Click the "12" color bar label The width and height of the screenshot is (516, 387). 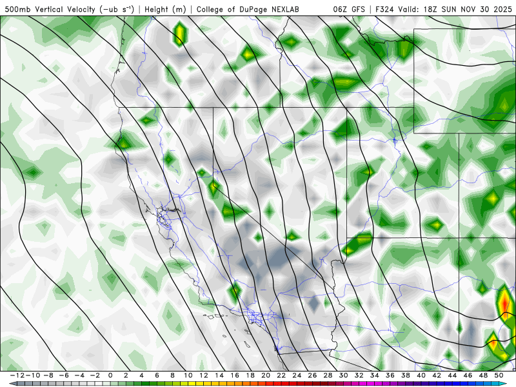coord(204,375)
